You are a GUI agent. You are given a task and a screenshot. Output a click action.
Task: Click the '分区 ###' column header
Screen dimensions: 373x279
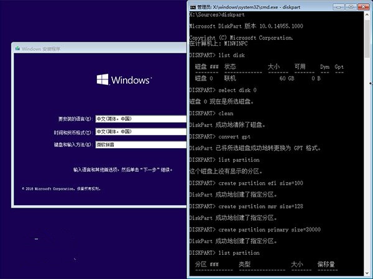[206, 264]
